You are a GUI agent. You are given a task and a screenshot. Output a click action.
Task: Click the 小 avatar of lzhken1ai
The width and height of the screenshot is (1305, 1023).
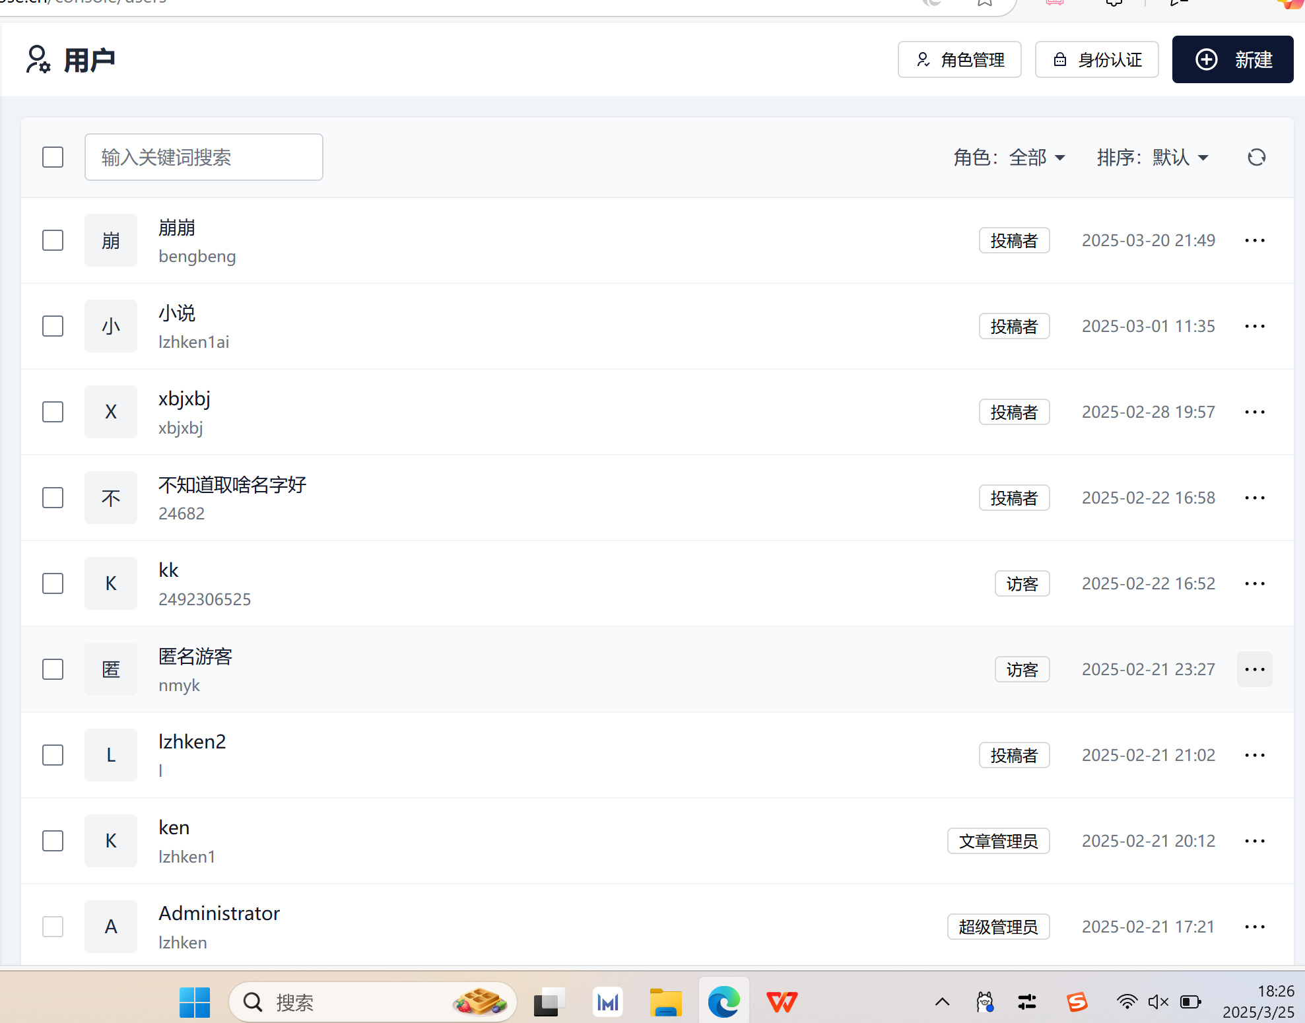(111, 326)
